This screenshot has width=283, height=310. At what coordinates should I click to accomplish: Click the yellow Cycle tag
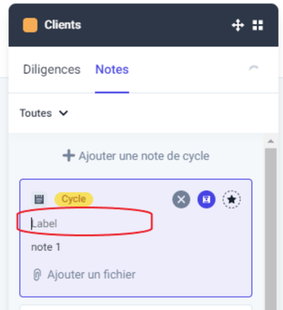pos(74,199)
